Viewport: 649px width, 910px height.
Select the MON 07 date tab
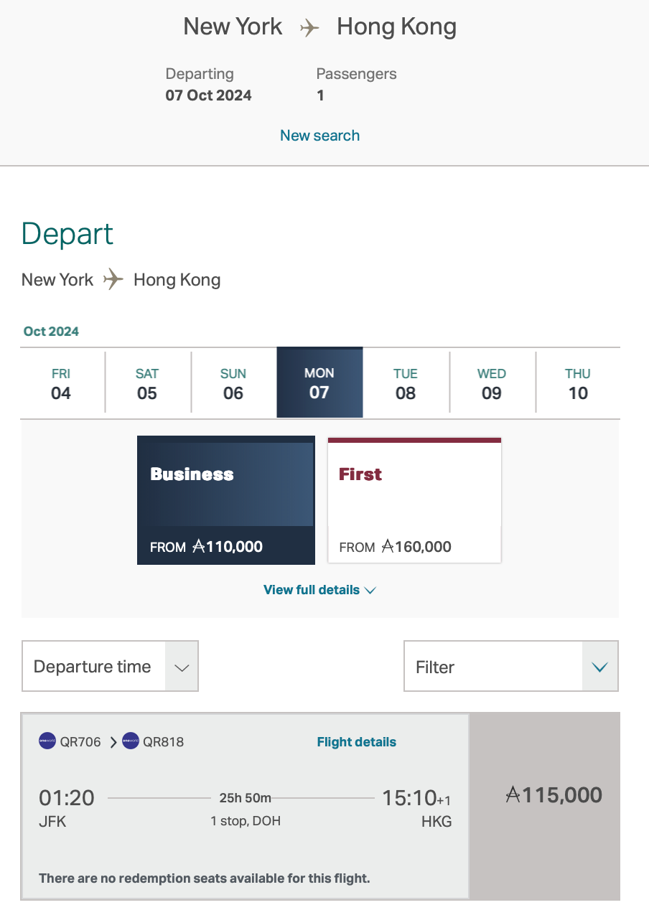pyautogui.click(x=319, y=383)
